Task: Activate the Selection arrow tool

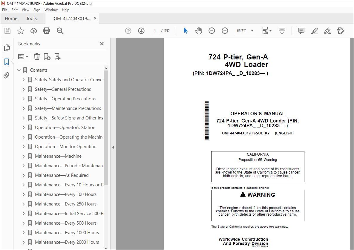Action: coord(186,31)
